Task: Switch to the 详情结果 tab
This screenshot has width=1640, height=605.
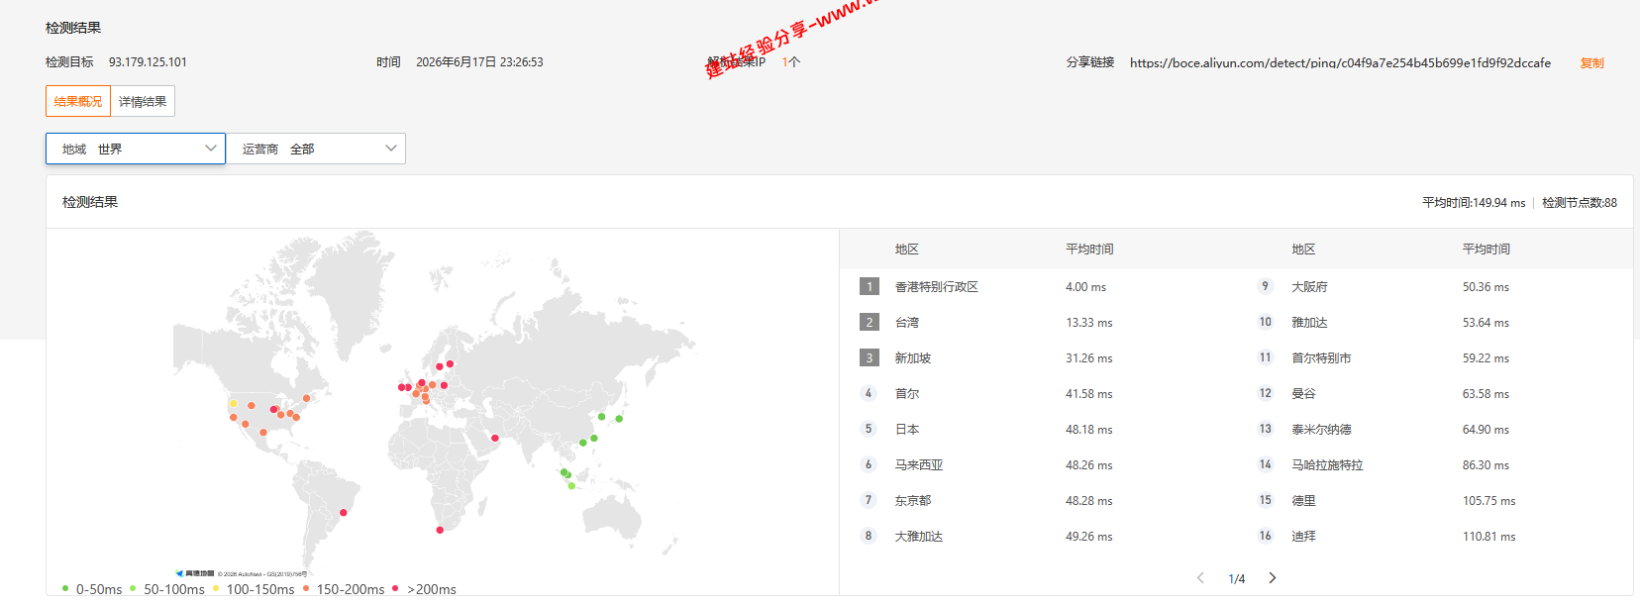Action: [x=143, y=101]
